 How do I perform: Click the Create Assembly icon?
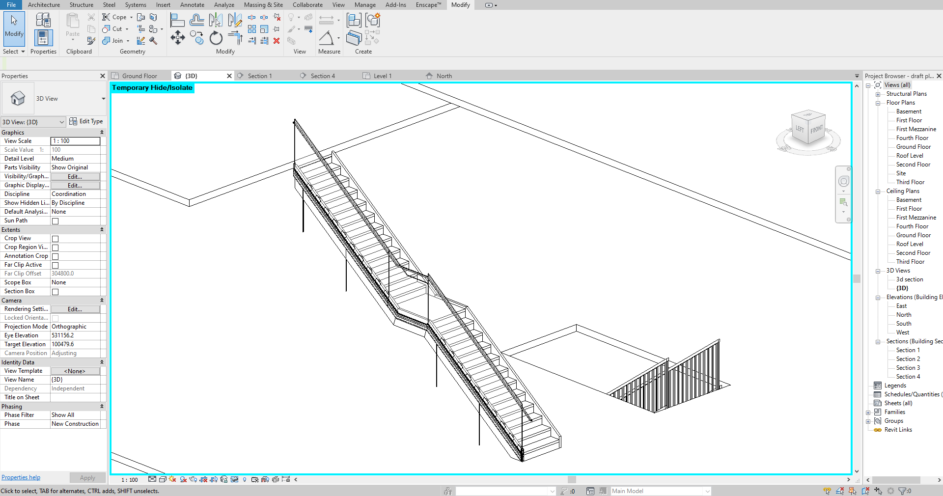coord(354,20)
